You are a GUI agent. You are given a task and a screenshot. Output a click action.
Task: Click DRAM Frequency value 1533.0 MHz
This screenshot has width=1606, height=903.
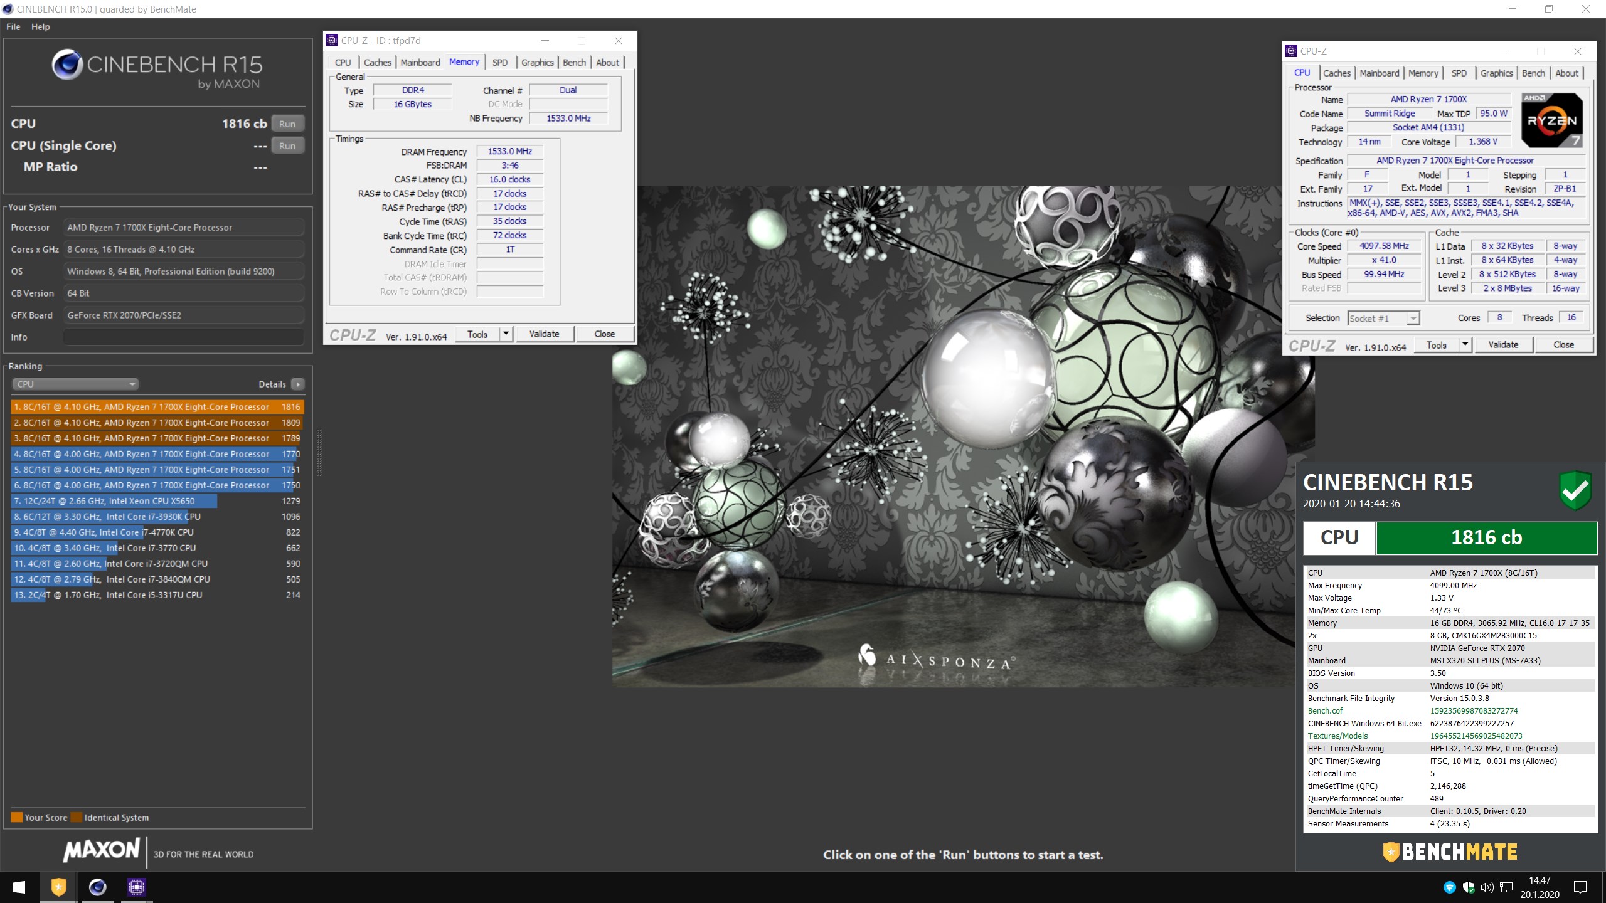point(509,152)
